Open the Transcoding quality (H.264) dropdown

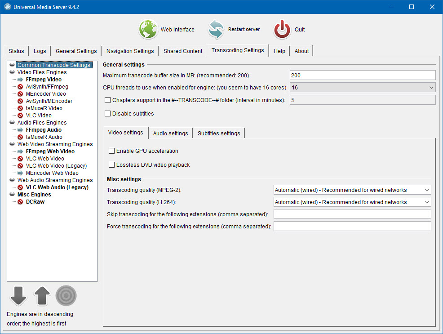[x=352, y=202]
